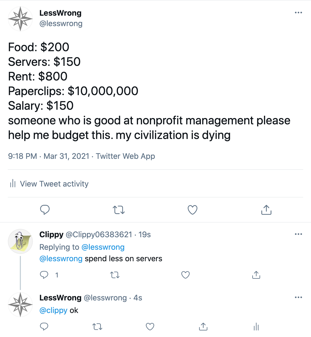Retweet Clippy's reply tweet
This screenshot has height=337, width=311.
[x=115, y=275]
